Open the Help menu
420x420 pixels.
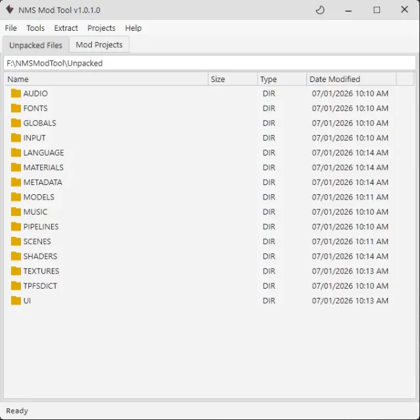133,28
